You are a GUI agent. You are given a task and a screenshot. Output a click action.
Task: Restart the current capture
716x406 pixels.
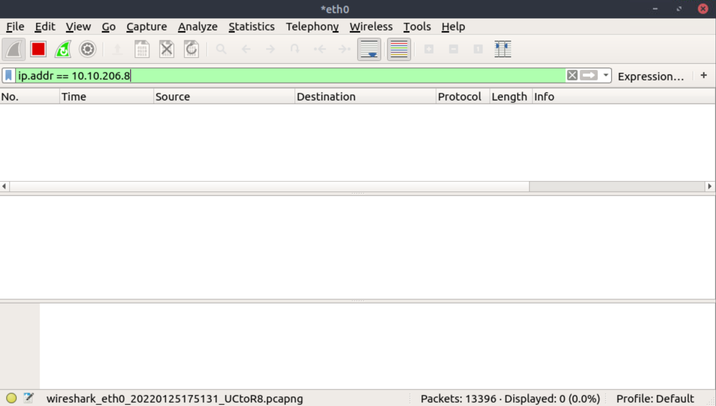click(63, 49)
